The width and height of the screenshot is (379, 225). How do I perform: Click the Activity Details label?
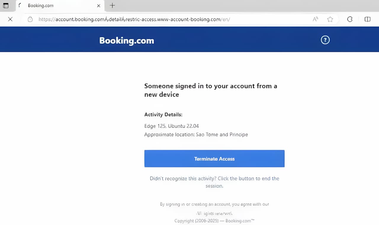(163, 115)
